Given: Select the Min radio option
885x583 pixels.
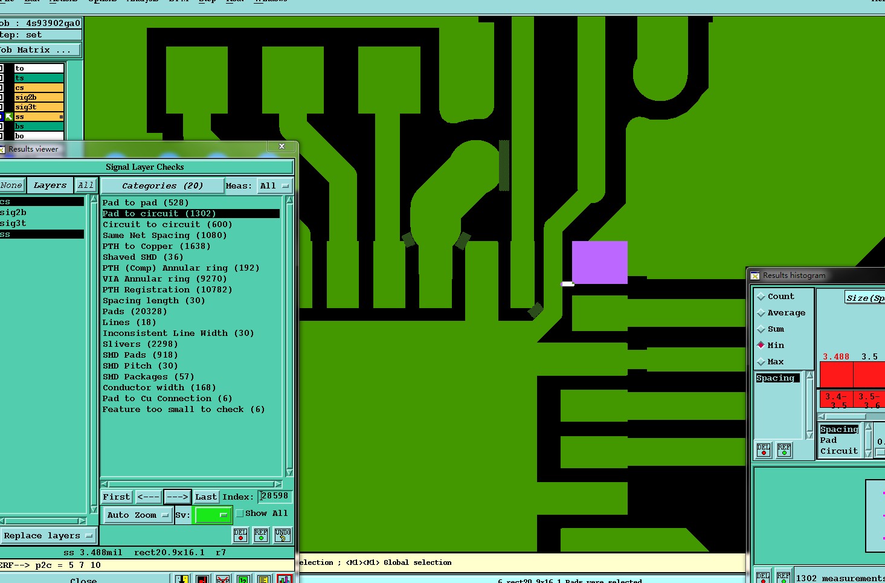Looking at the screenshot, I should coord(761,345).
